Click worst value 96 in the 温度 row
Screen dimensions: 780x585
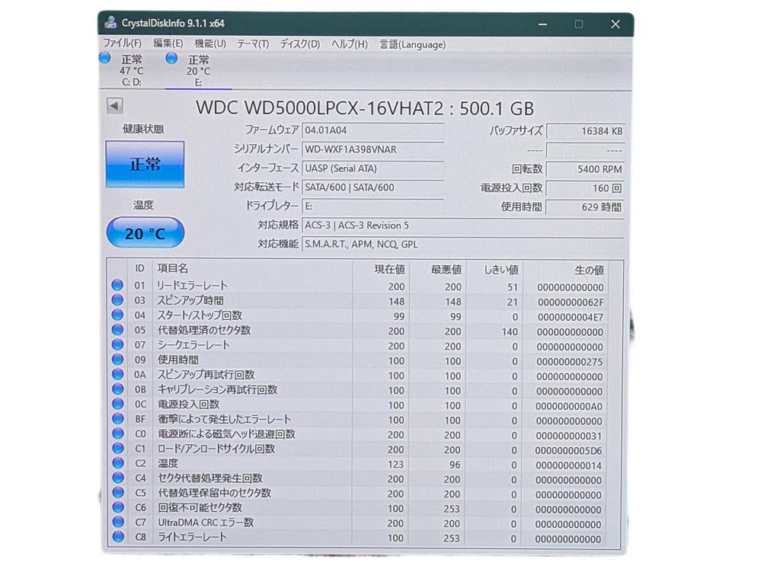pyautogui.click(x=455, y=465)
